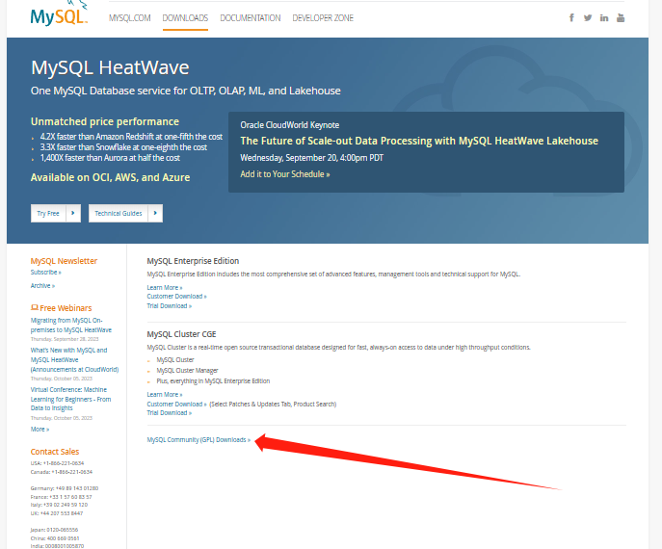Click '1,400X faster than Aurora' line
Screen dimensions: 662x549
pyautogui.click(x=110, y=158)
